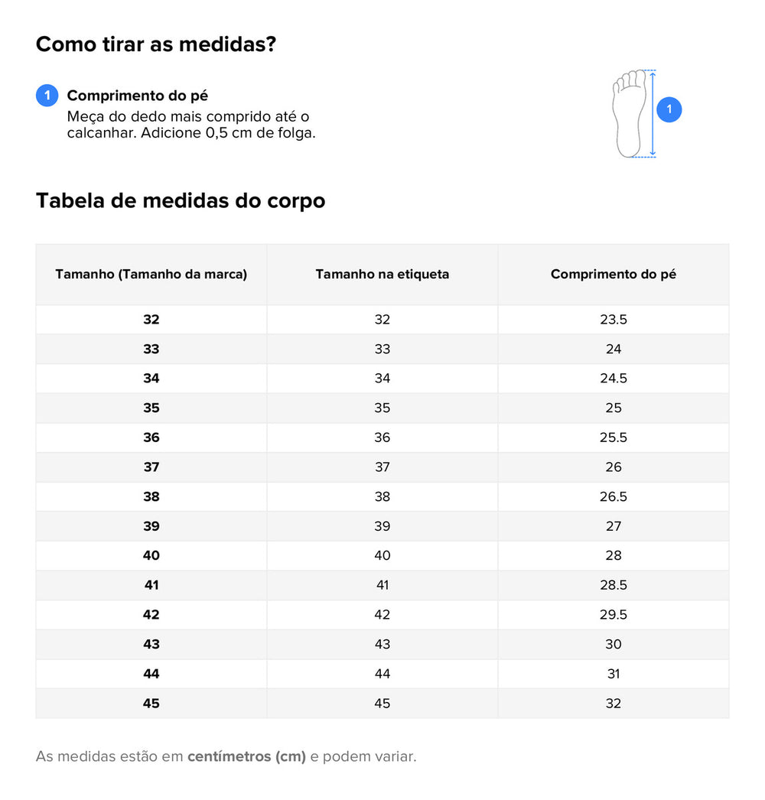The height and width of the screenshot is (800, 765).
Task: Click label size 36 in the middle column
Action: pos(382,437)
